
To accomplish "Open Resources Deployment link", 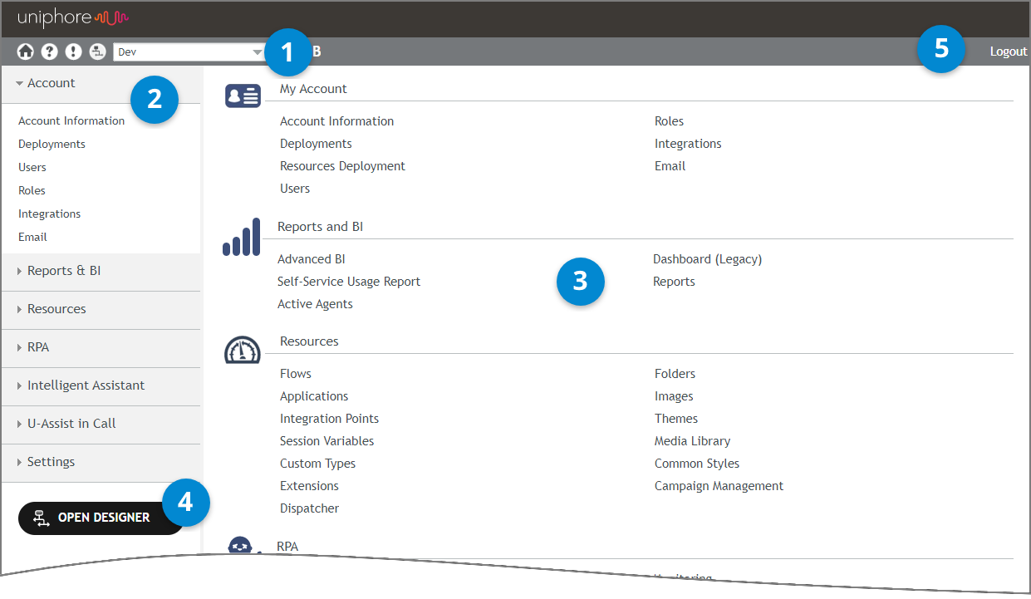I will point(342,166).
